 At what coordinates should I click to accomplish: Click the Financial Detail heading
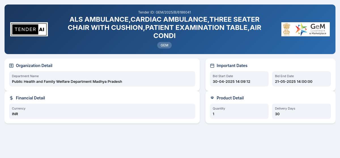[30, 98]
